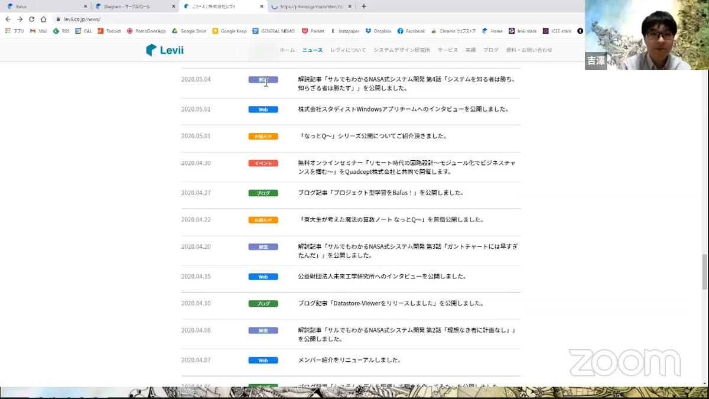Open the CAL bookmark
709x399 pixels.
(83, 31)
